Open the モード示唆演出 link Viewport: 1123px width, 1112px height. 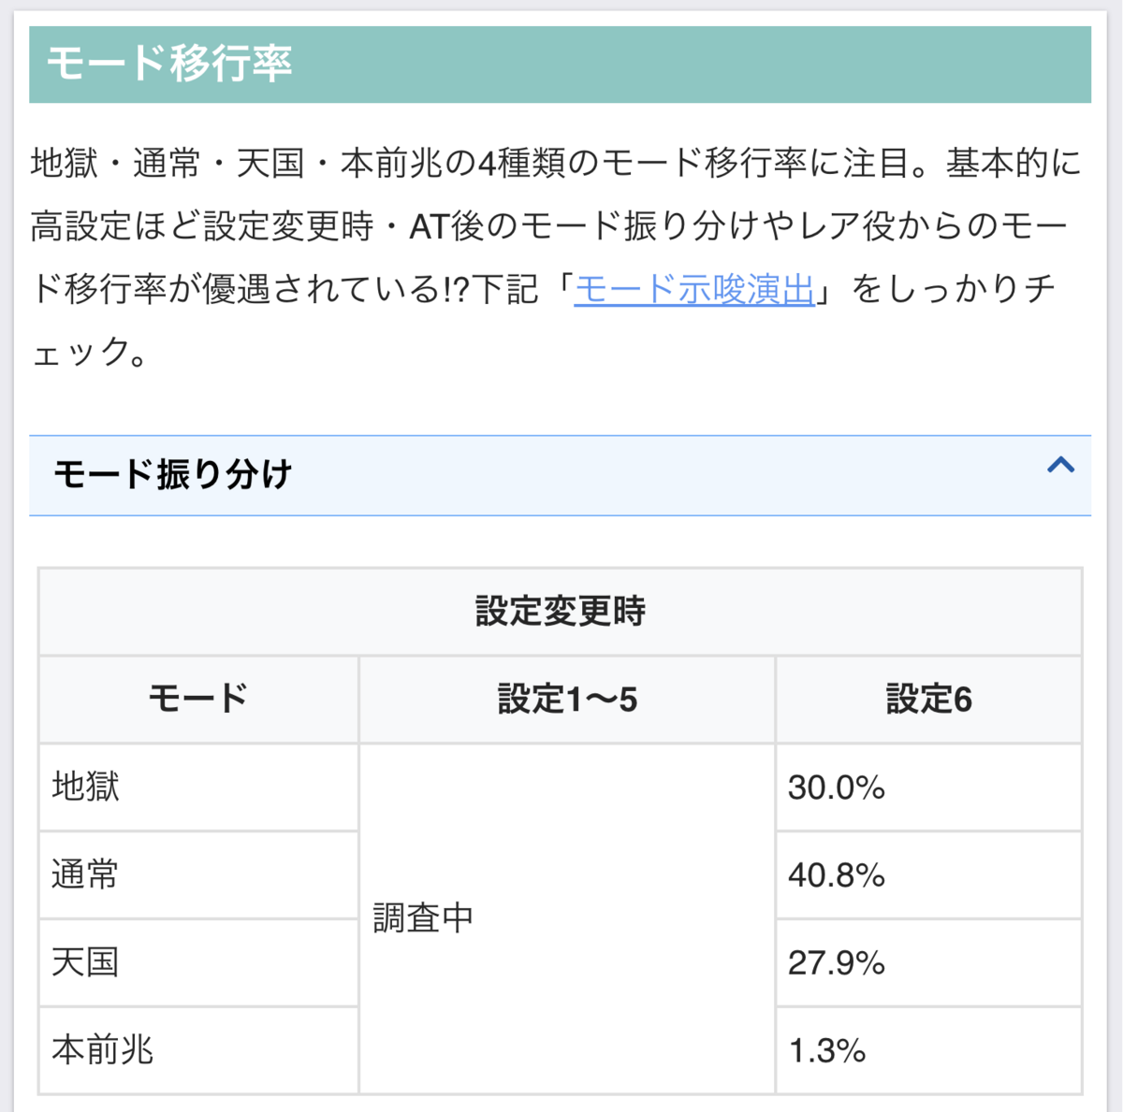tap(694, 289)
